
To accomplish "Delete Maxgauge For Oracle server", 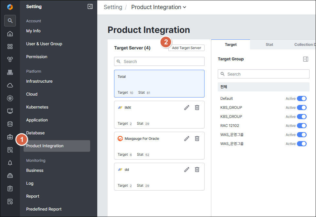I will coord(197,139).
